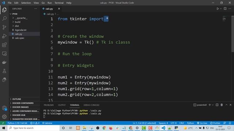Open the Manage gear menu
Screen dimensions: 234x131
[x=4, y=117]
